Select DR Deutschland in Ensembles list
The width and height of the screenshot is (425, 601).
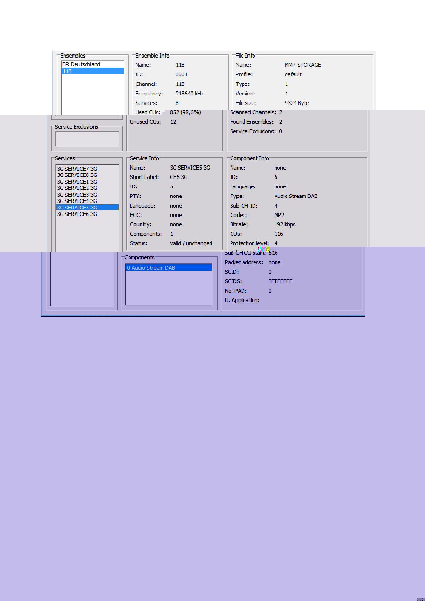tap(81, 64)
